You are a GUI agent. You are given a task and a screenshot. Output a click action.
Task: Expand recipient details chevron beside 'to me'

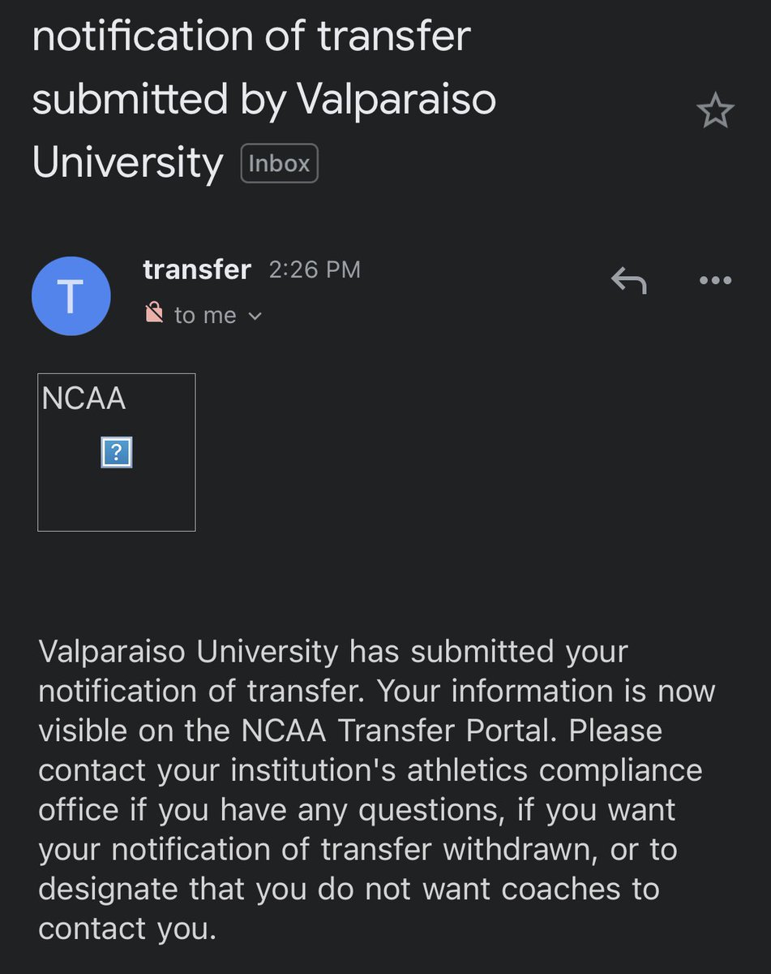point(255,316)
